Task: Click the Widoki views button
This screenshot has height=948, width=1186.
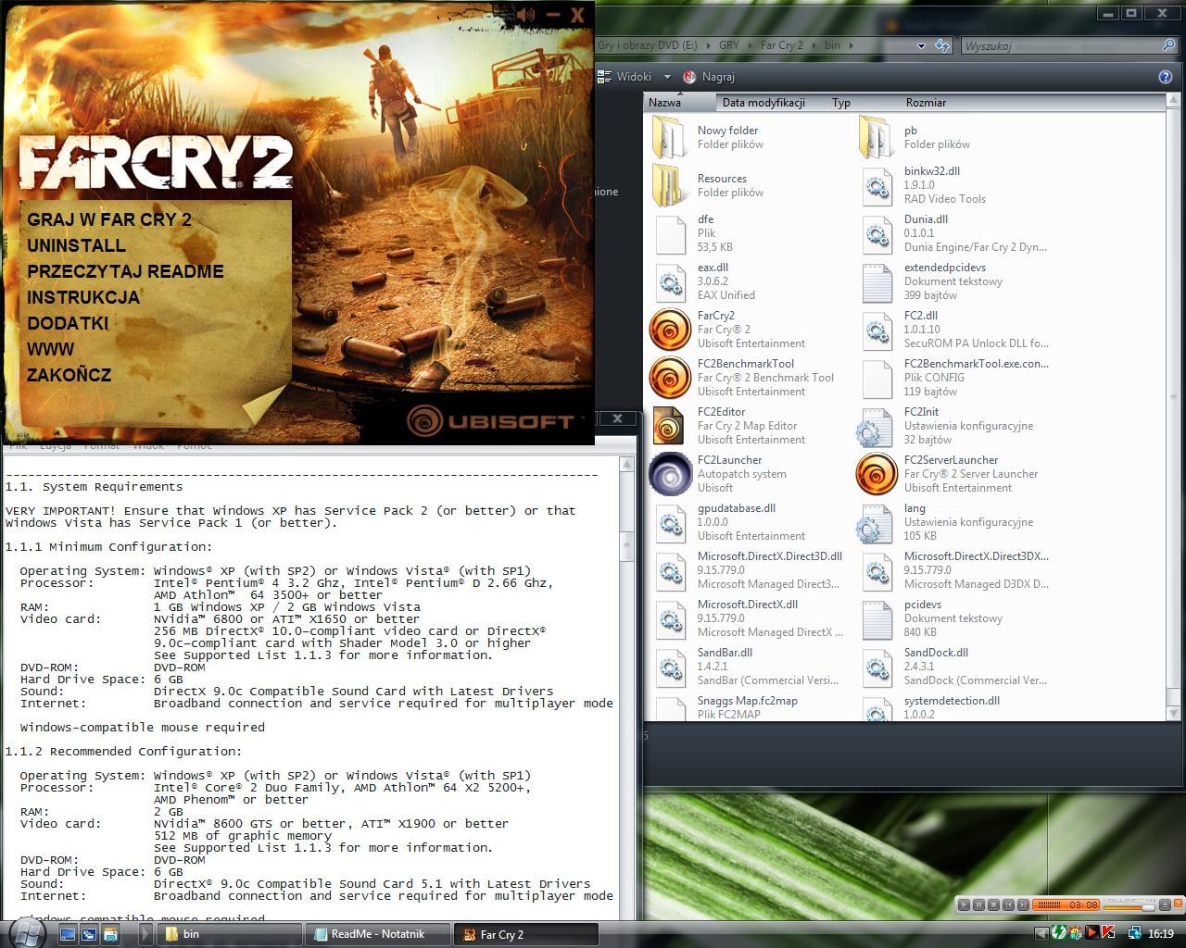Action: (625, 77)
